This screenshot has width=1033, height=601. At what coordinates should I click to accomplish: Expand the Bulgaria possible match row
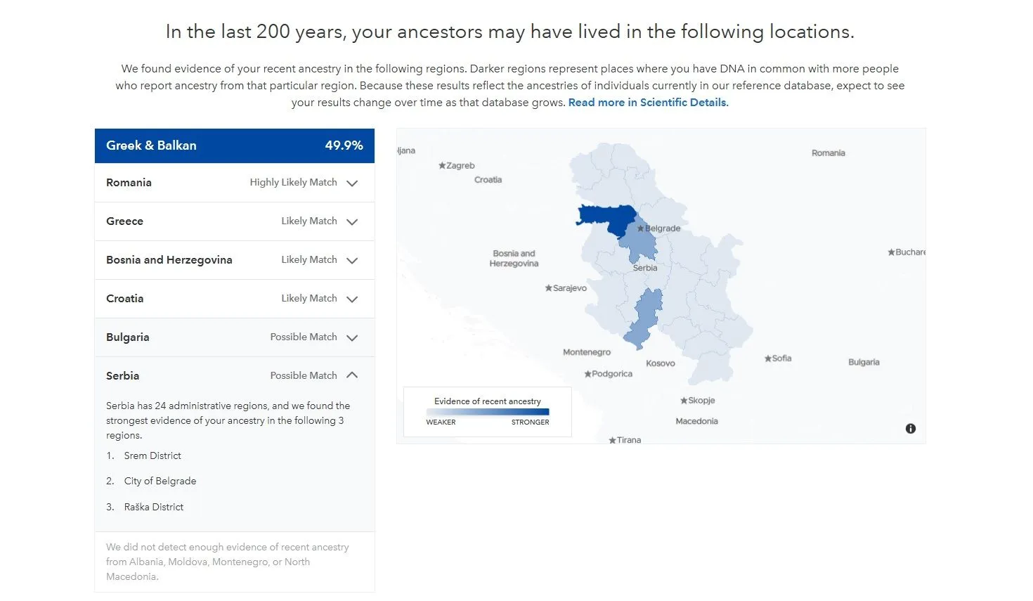coord(352,337)
